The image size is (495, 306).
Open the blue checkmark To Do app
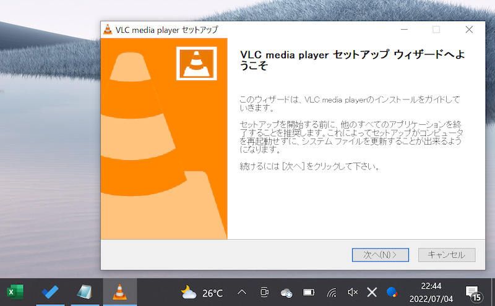tap(50, 292)
